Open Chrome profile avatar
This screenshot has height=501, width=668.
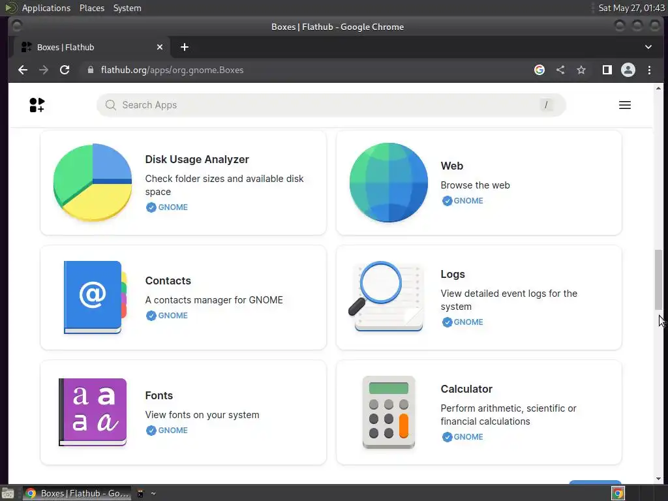[x=628, y=70]
